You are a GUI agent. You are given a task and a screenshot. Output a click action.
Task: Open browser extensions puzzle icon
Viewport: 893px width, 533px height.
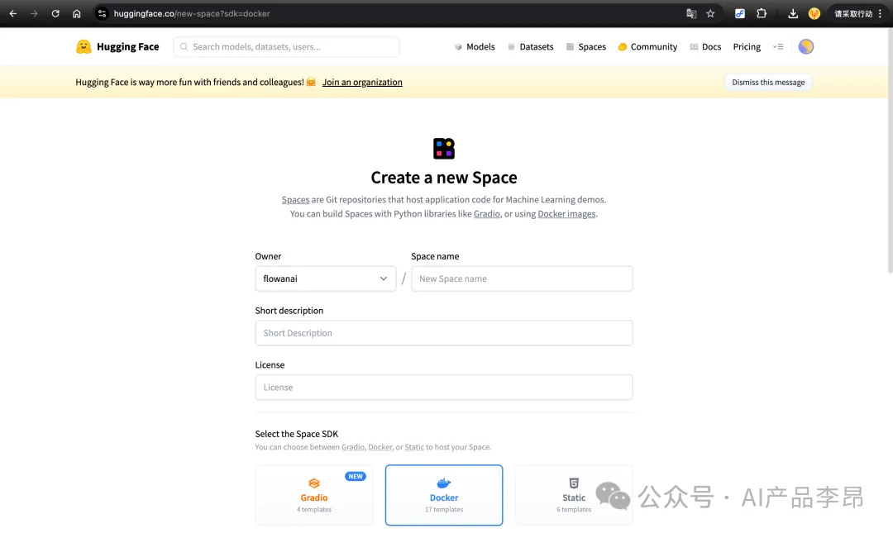pos(762,13)
